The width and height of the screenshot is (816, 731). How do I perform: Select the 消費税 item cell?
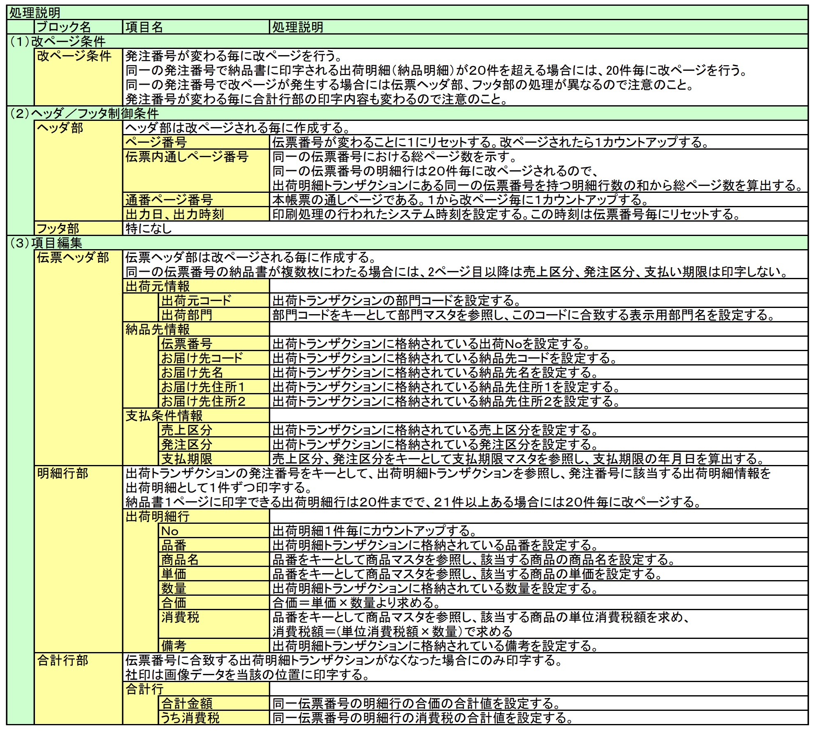214,624
